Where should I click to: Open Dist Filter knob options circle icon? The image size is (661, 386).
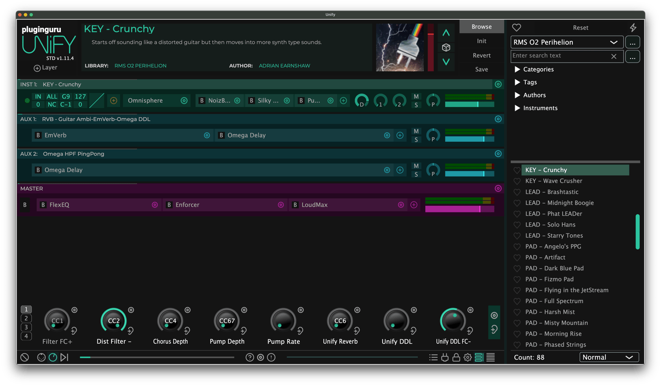[131, 310]
